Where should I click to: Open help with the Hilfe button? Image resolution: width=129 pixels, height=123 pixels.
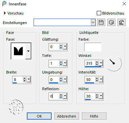(94, 116)
